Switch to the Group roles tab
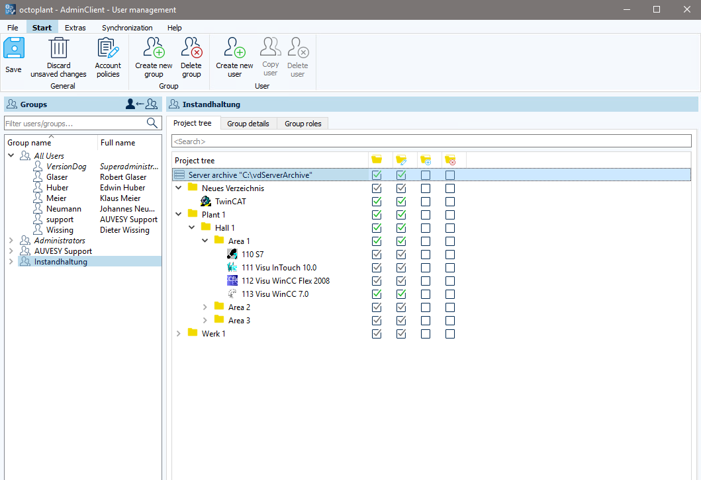 [x=302, y=123]
